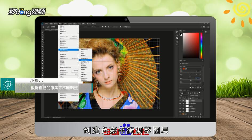Screen dimensions: 252x140
Task: Hide the Background layer
Action: pyautogui.click(x=180, y=114)
